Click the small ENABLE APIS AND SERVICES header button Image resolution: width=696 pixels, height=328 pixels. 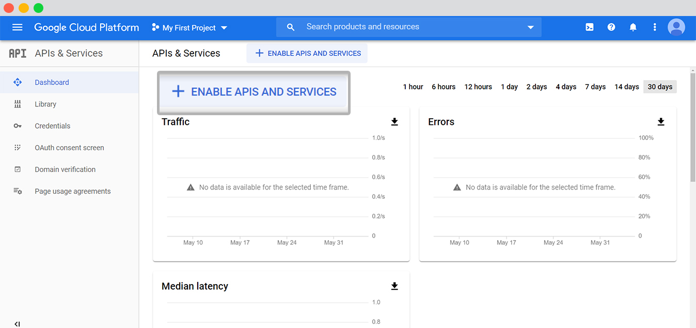[307, 53]
